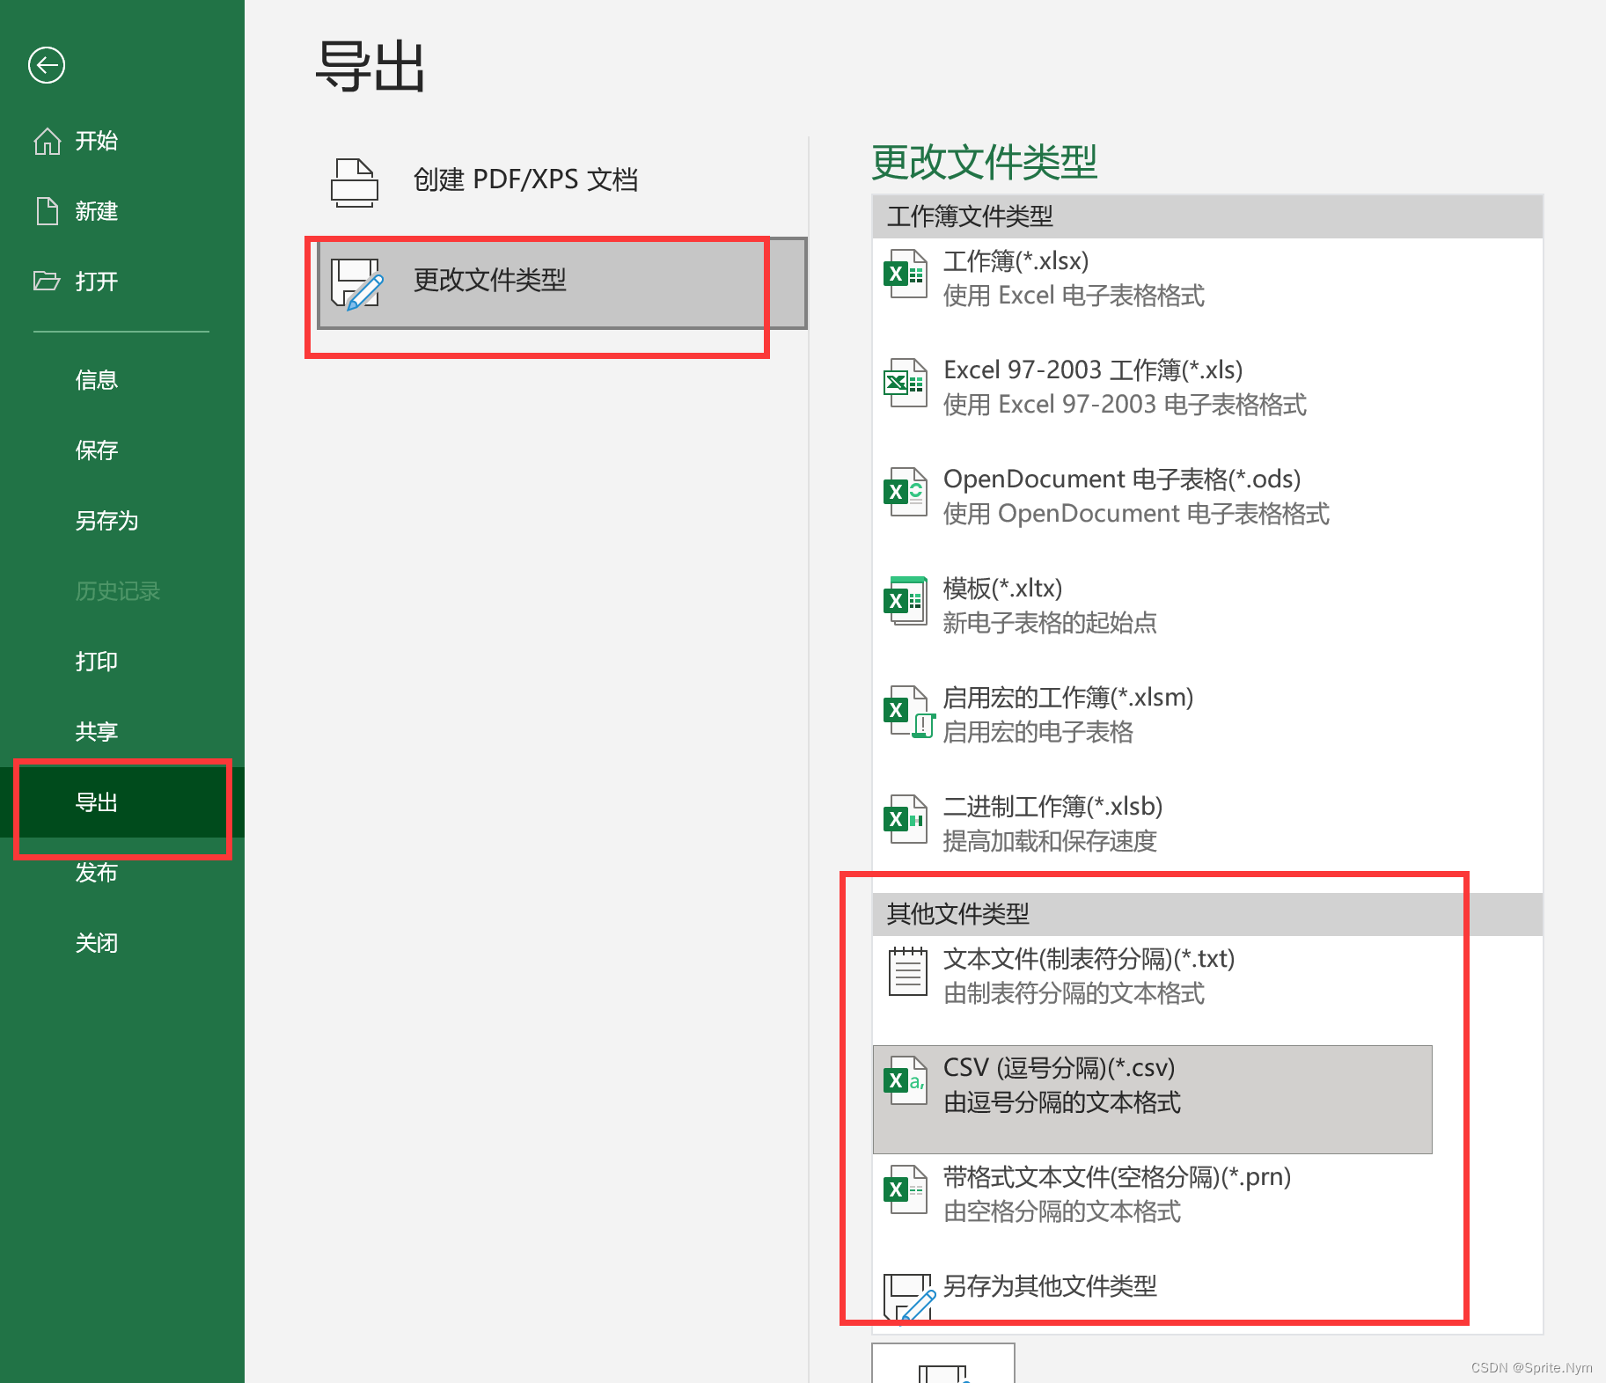
Task: Open the 发布 page
Action: tap(122, 873)
